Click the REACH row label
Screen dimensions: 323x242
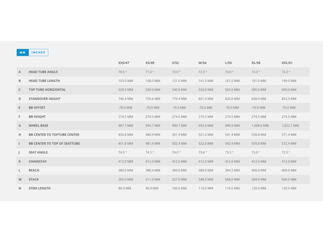34,170
